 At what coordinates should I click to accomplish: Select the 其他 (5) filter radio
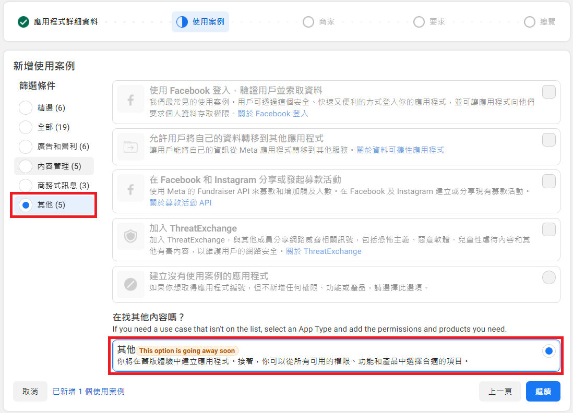tap(26, 205)
